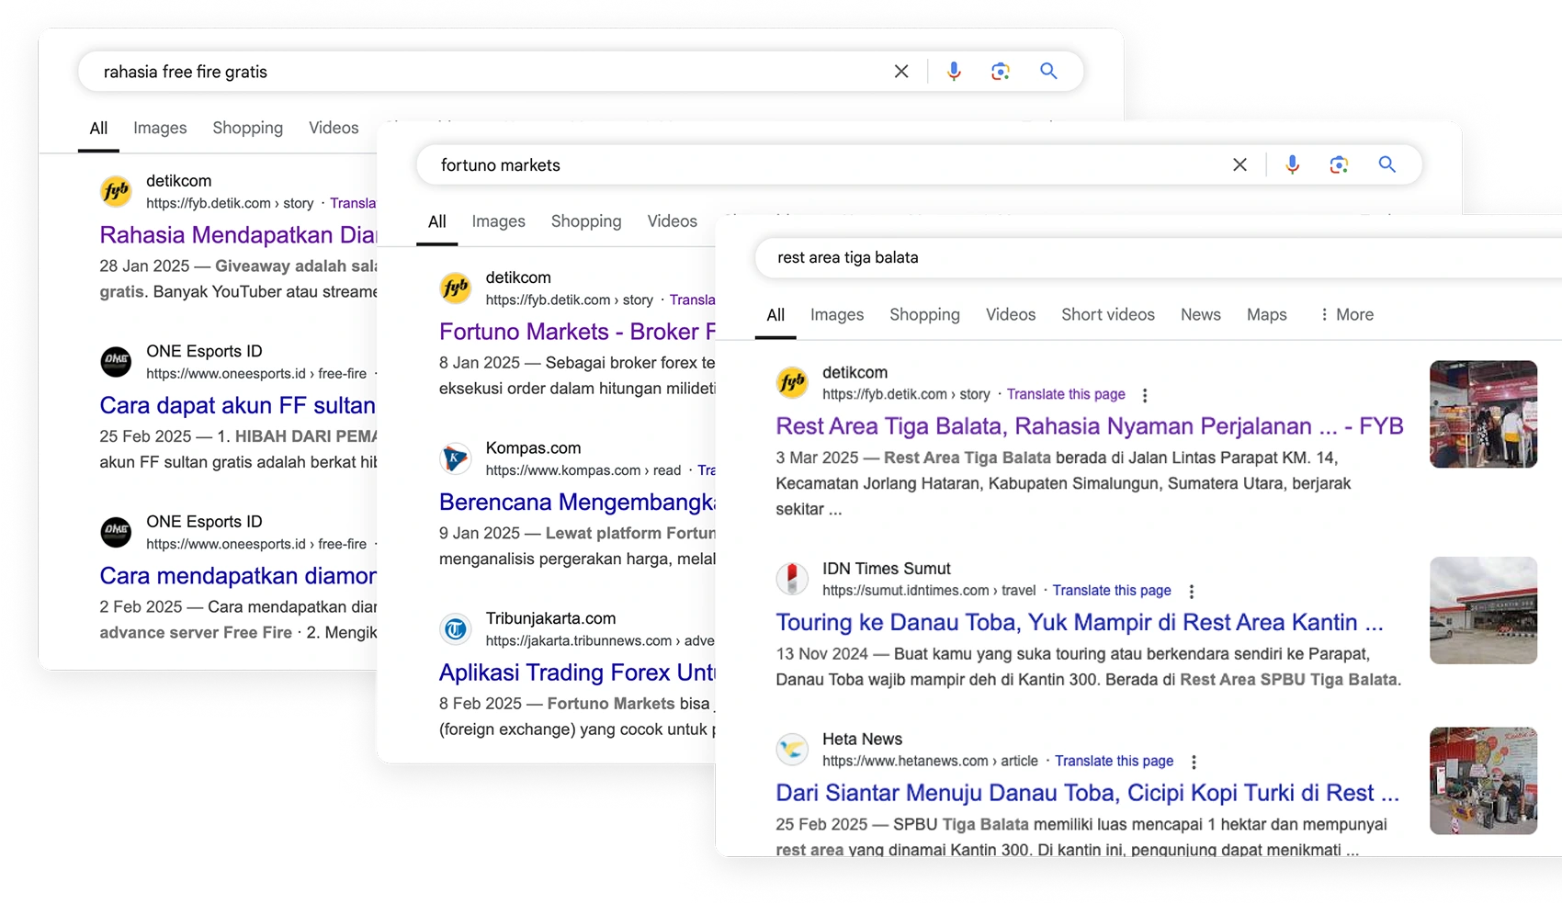Clear the 'fortuno markets' search query
Screen dimensions: 1562x904
point(1239,164)
